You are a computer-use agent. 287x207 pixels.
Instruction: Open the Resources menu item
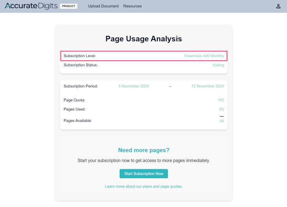click(x=132, y=6)
